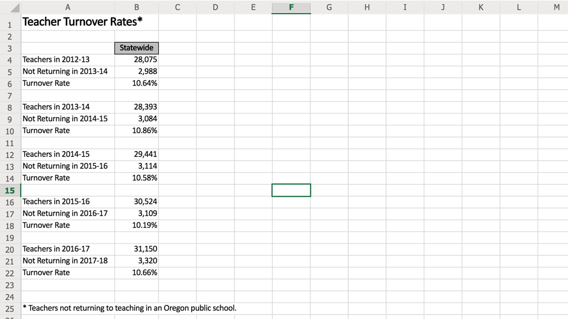This screenshot has width=568, height=319.
Task: Select column G header
Action: tap(329, 7)
